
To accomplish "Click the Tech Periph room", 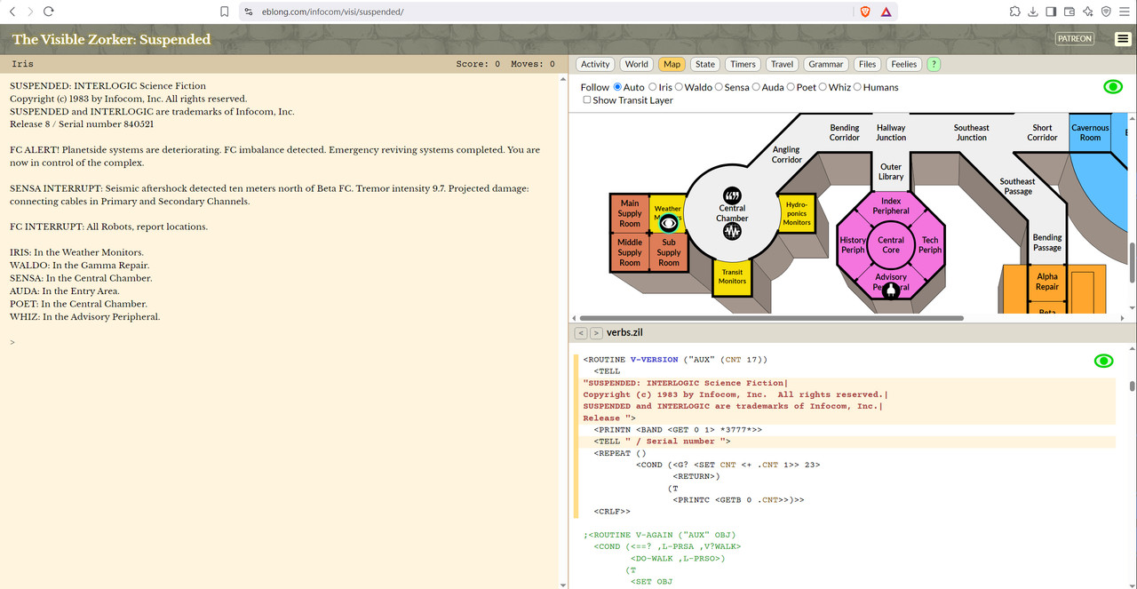I will (x=930, y=245).
